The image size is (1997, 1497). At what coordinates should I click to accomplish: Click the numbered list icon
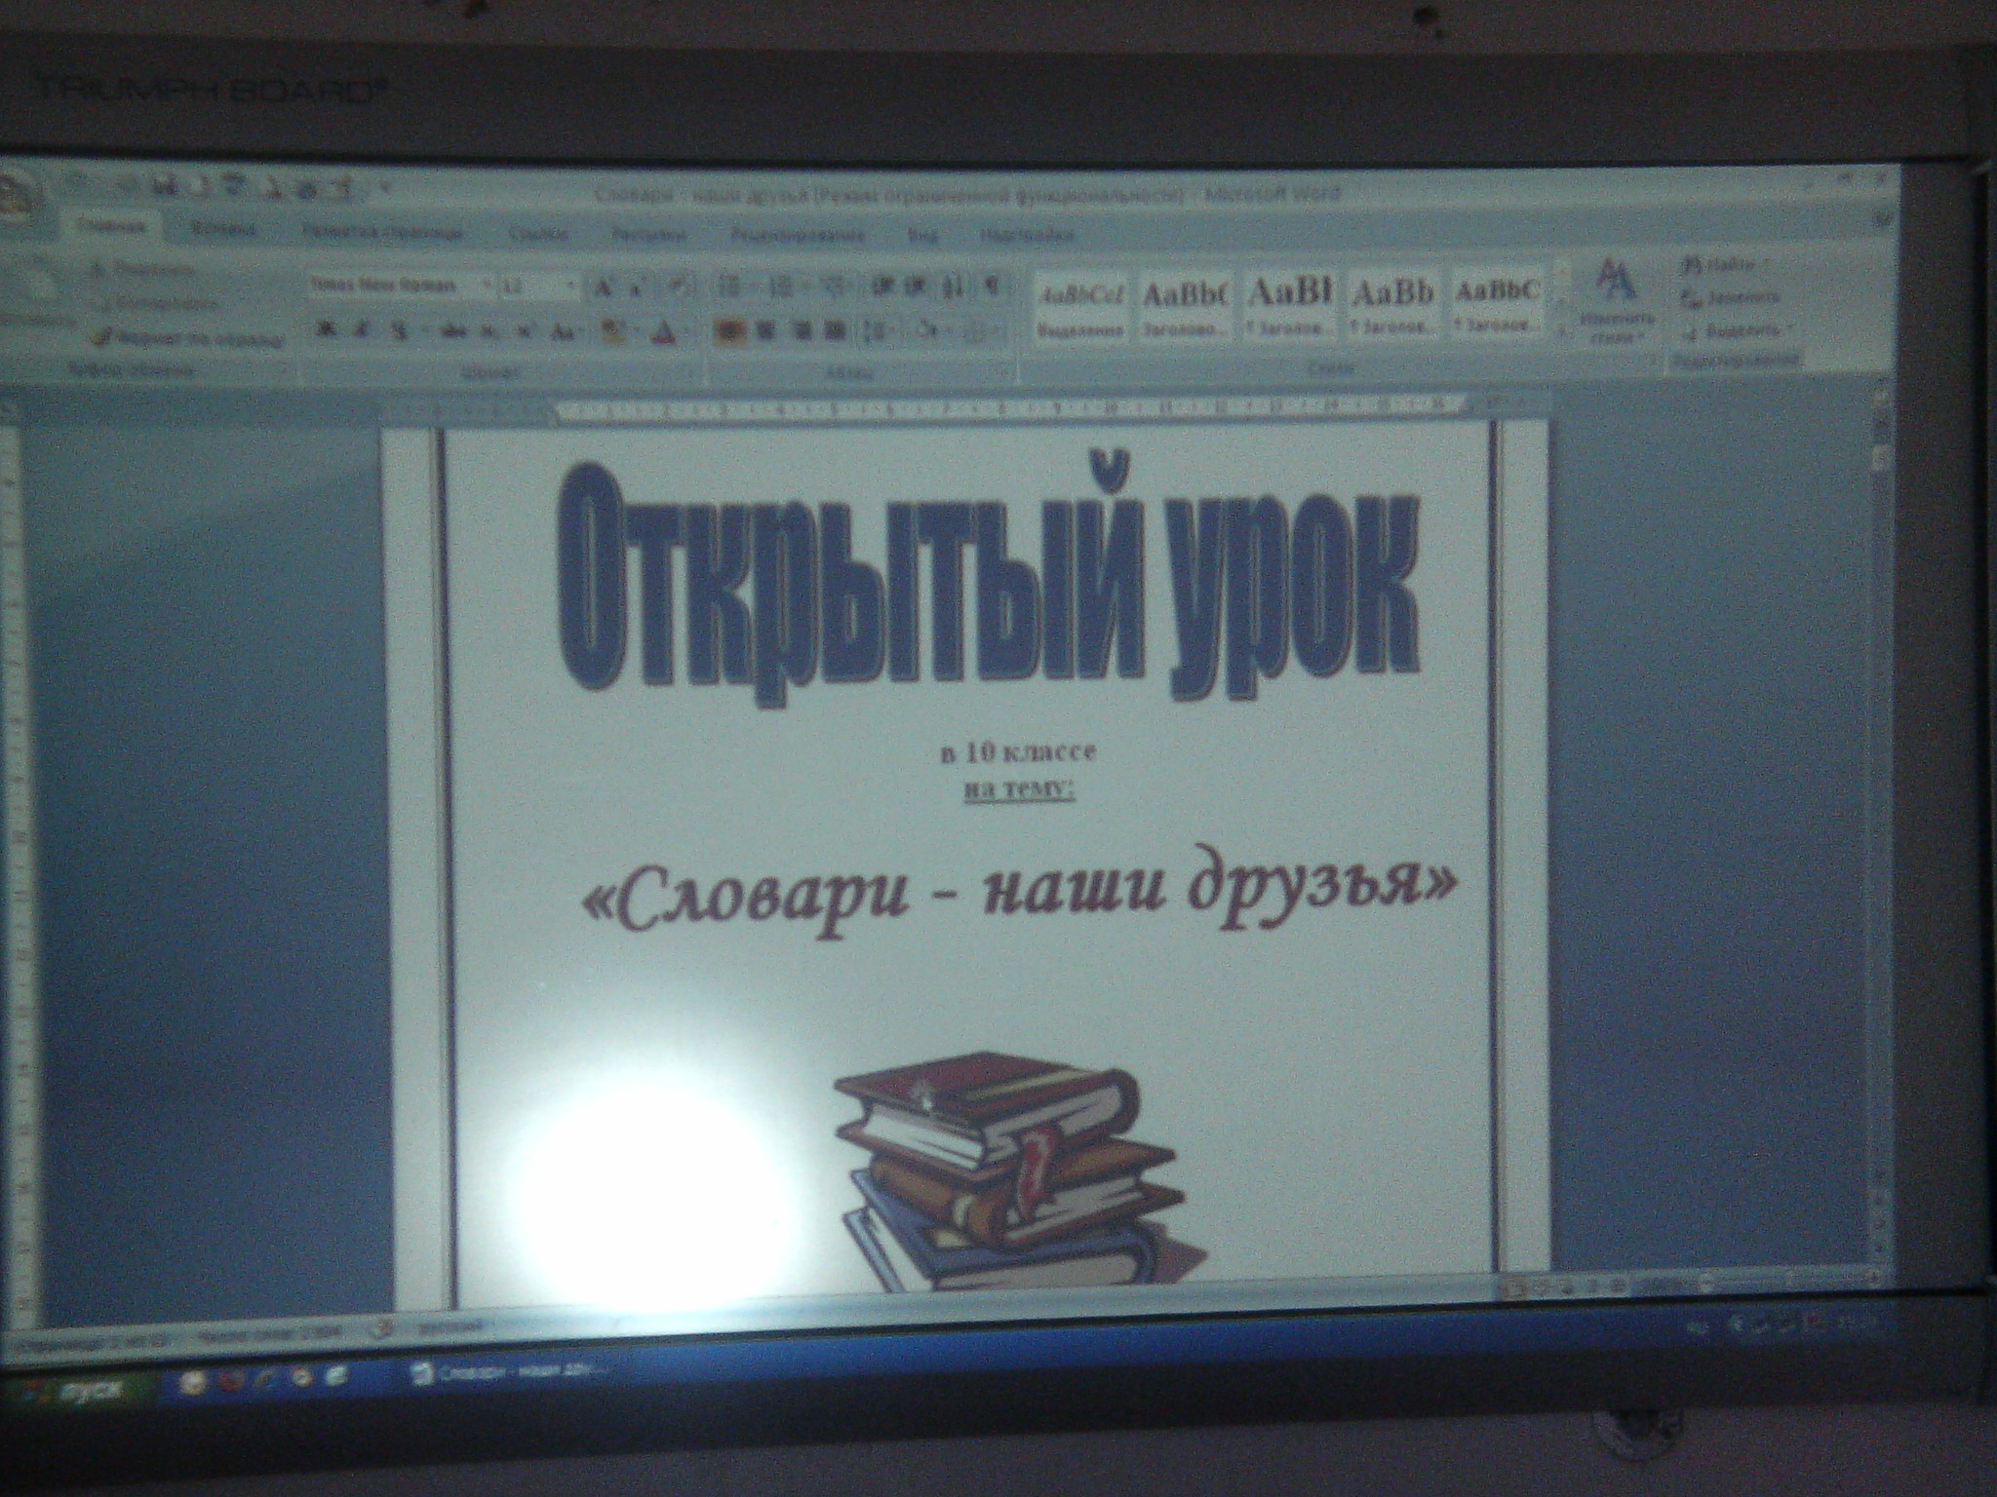[x=781, y=288]
